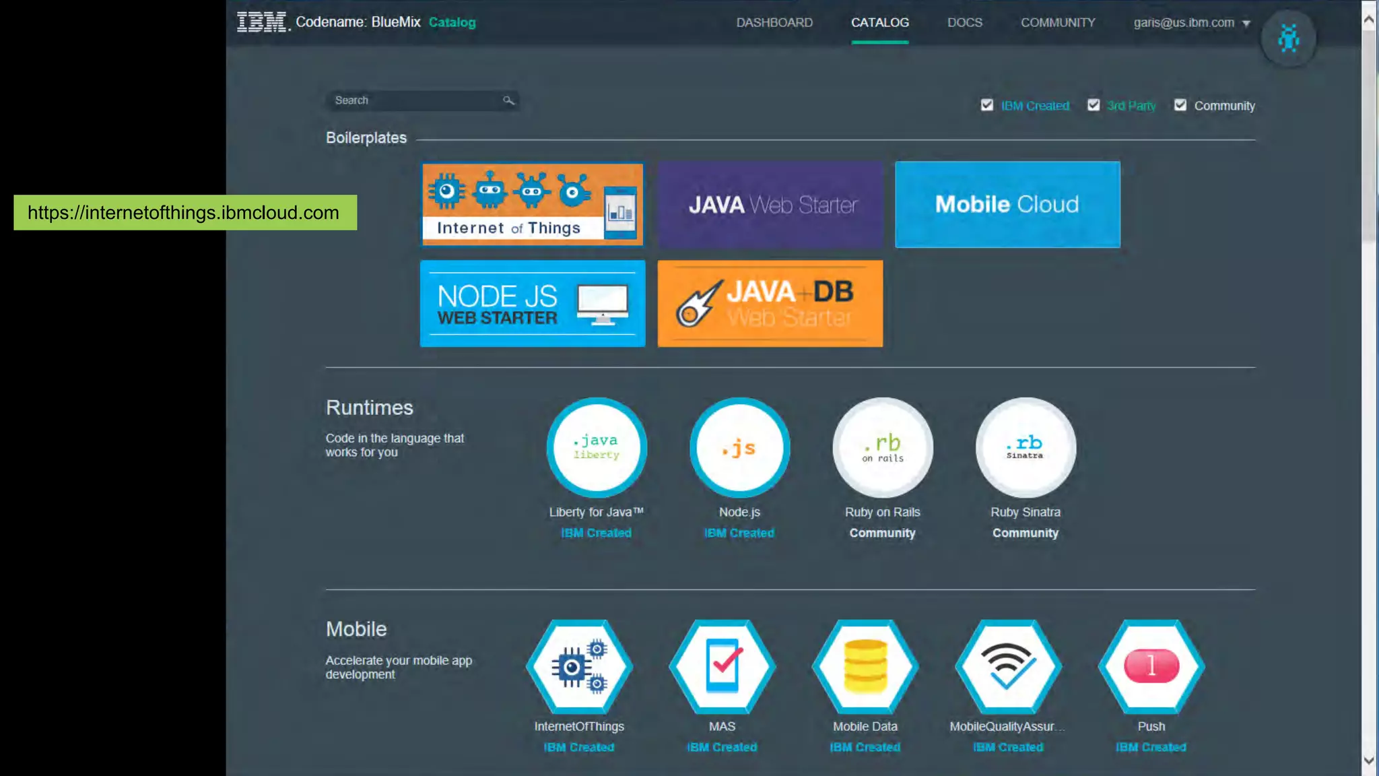Open the MobileQualityAssurance service icon
The height and width of the screenshot is (776, 1379).
pyautogui.click(x=1008, y=666)
